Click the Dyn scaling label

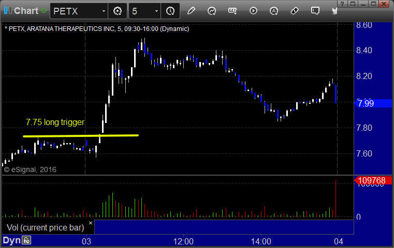pyautogui.click(x=11, y=240)
